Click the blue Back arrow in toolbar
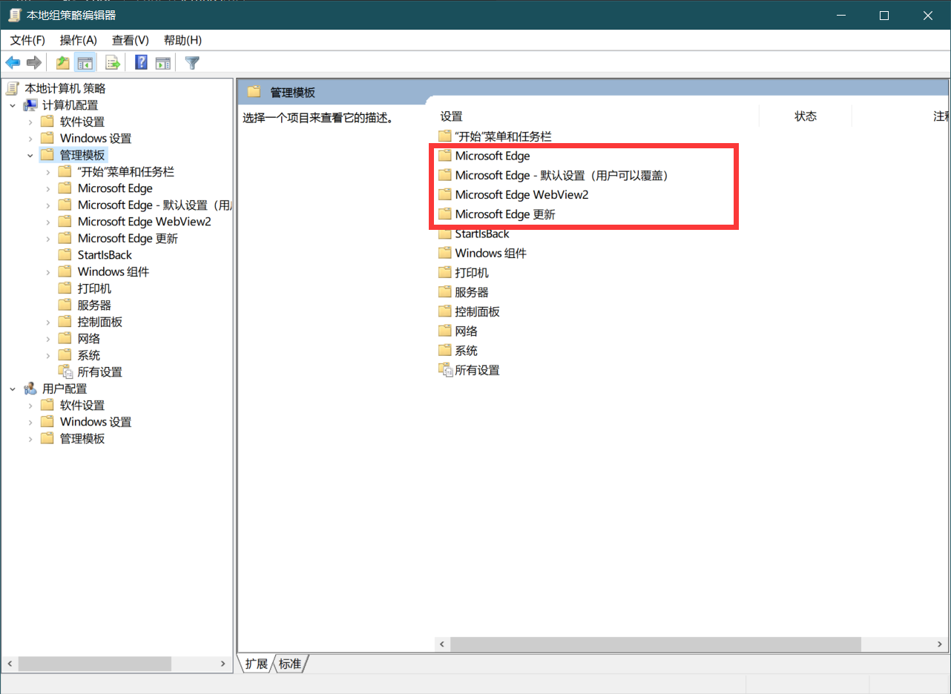The image size is (951, 694). (13, 63)
